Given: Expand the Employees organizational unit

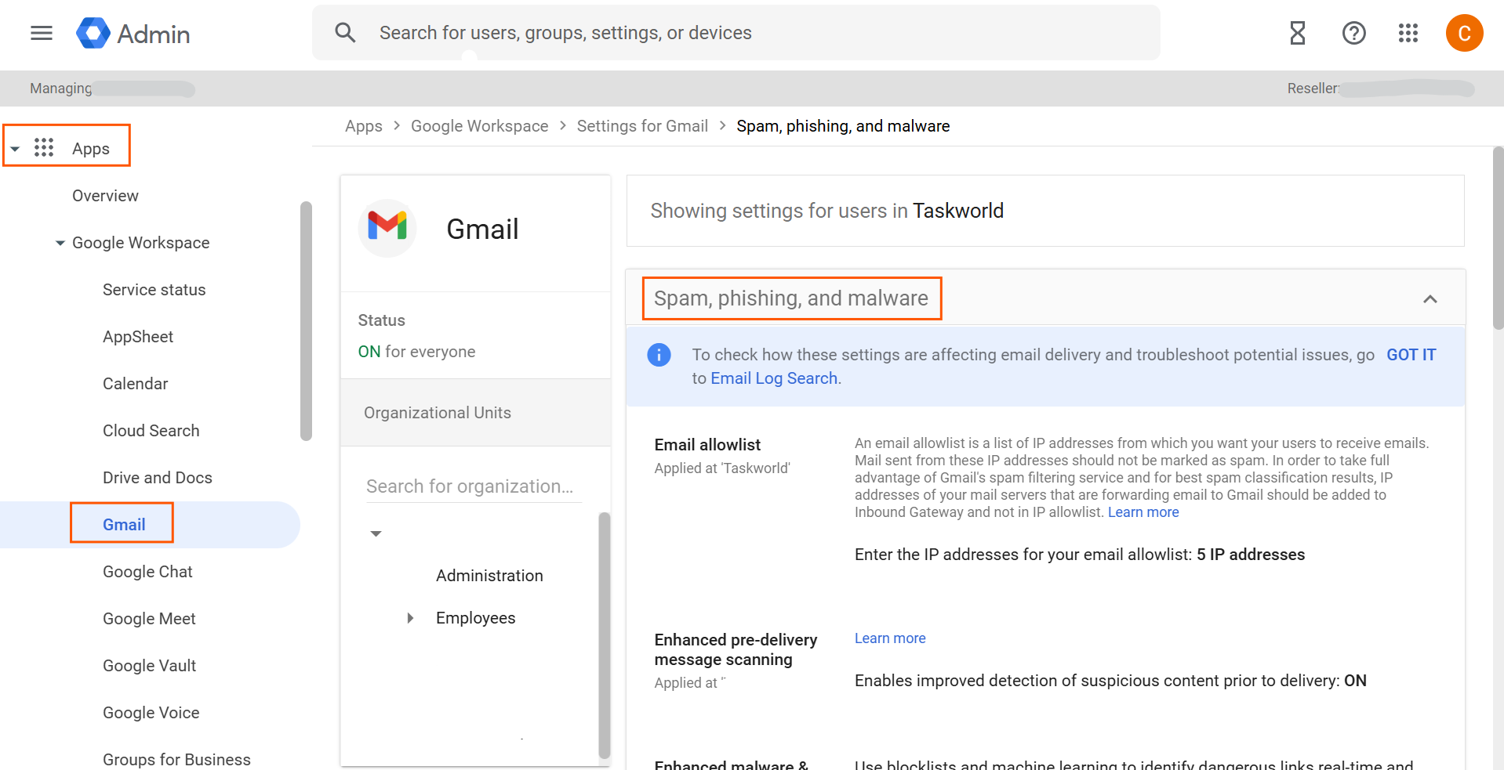Looking at the screenshot, I should click(410, 618).
